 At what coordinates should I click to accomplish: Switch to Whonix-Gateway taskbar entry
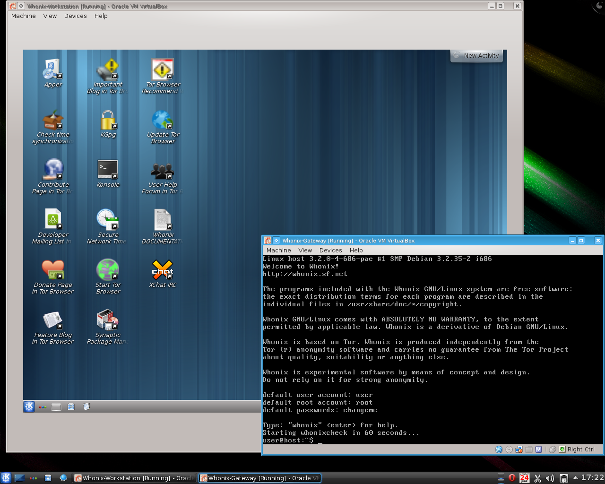pyautogui.click(x=259, y=478)
